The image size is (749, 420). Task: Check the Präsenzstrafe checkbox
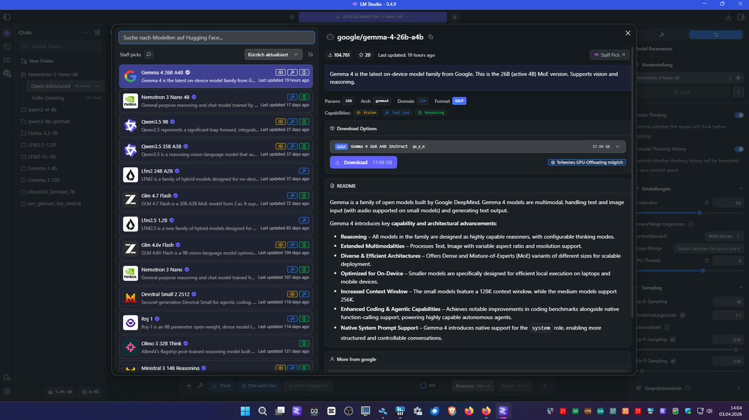(668, 327)
